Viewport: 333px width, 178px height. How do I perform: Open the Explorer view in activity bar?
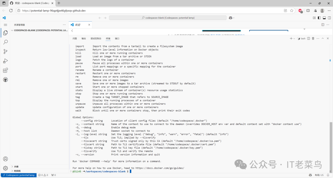pyautogui.click(x=6, y=33)
